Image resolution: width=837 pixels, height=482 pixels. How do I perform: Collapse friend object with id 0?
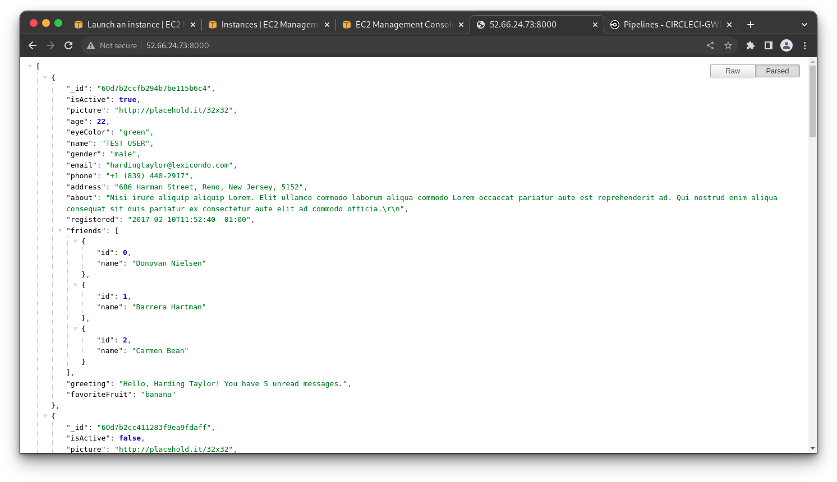tap(75, 241)
